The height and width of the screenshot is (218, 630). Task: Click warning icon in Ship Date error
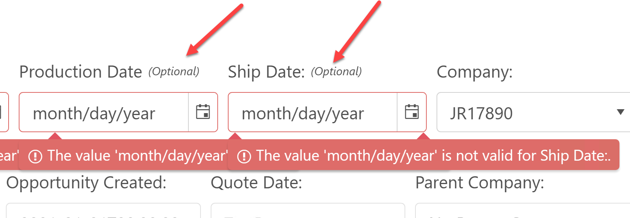[244, 156]
